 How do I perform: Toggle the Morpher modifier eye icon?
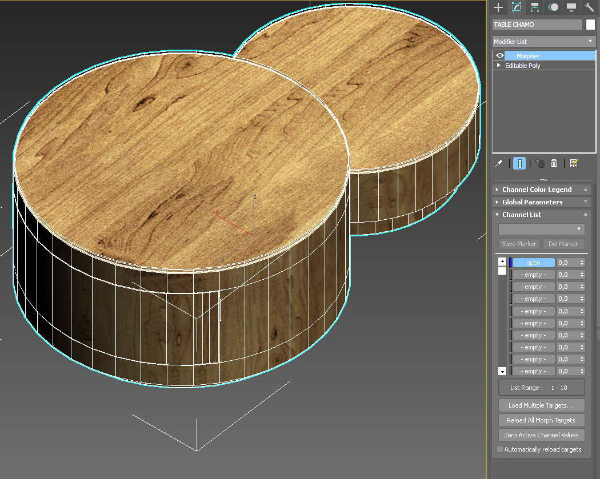click(499, 55)
